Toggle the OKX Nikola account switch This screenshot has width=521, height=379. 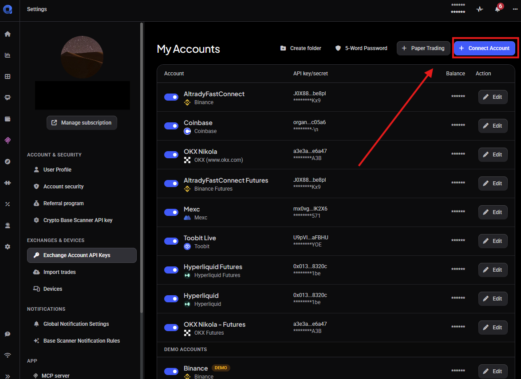click(171, 155)
